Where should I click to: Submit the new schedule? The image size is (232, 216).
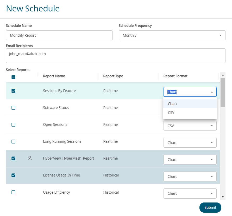(x=210, y=207)
